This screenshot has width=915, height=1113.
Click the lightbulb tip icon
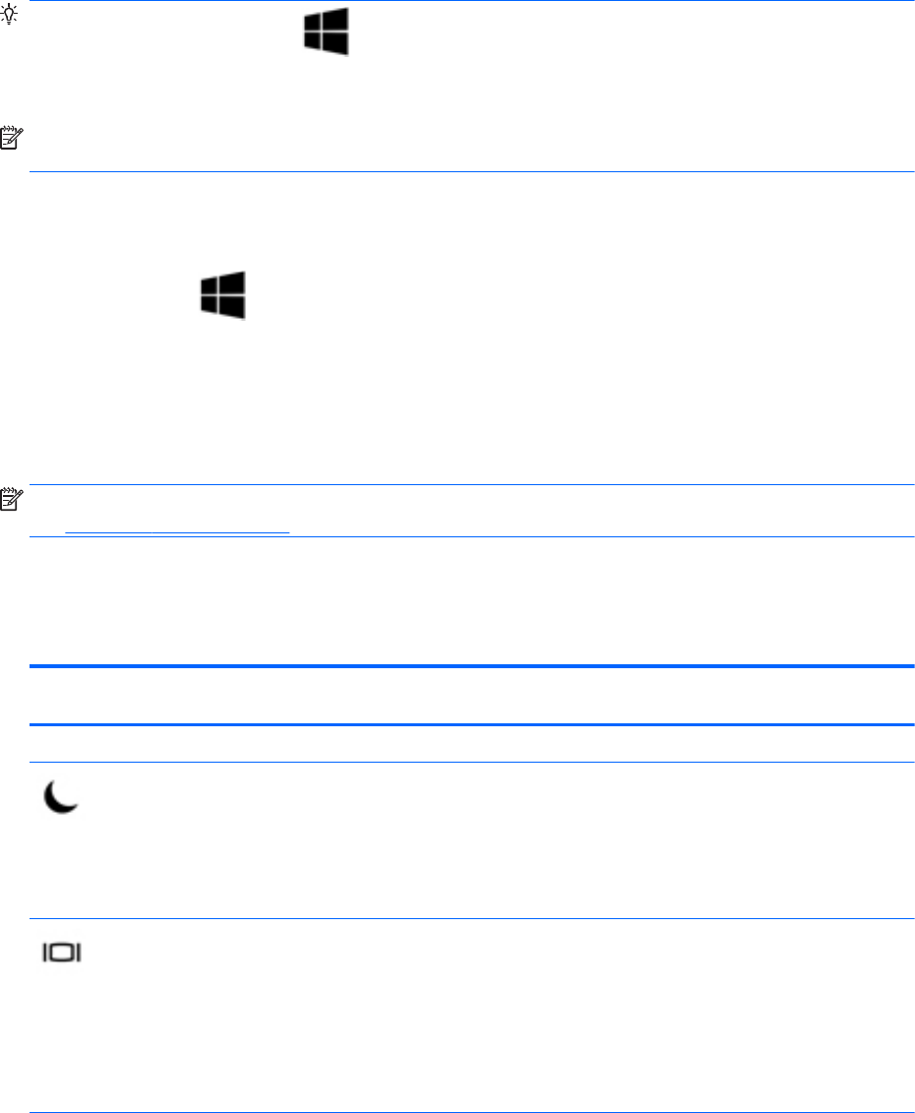point(9,15)
